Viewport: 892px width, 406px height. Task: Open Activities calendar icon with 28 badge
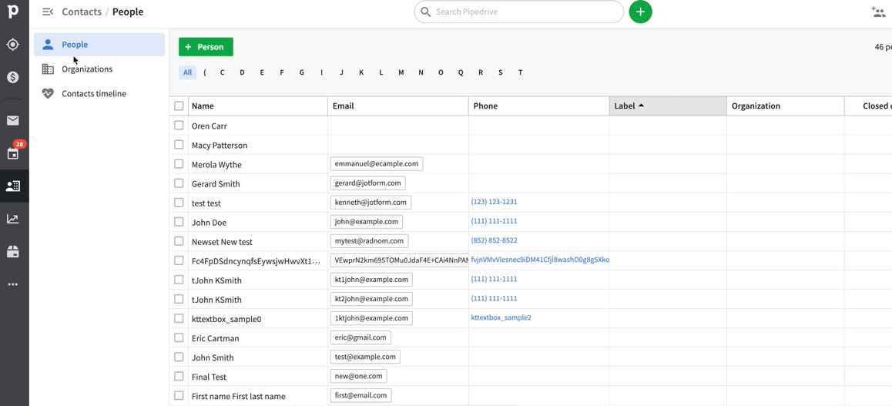click(13, 153)
